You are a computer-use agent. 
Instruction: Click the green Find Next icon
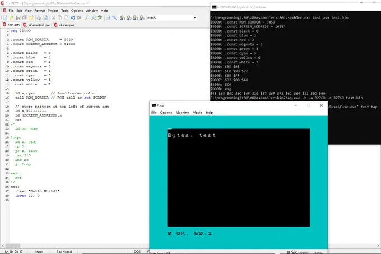[100, 18]
